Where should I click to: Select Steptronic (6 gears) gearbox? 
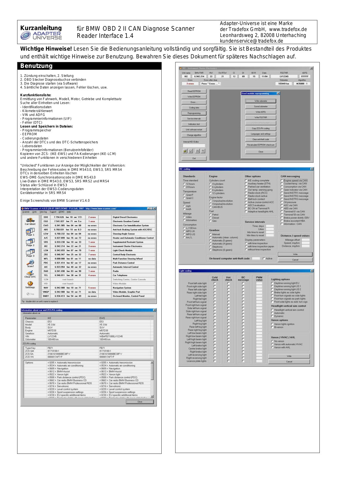(221, 250)
